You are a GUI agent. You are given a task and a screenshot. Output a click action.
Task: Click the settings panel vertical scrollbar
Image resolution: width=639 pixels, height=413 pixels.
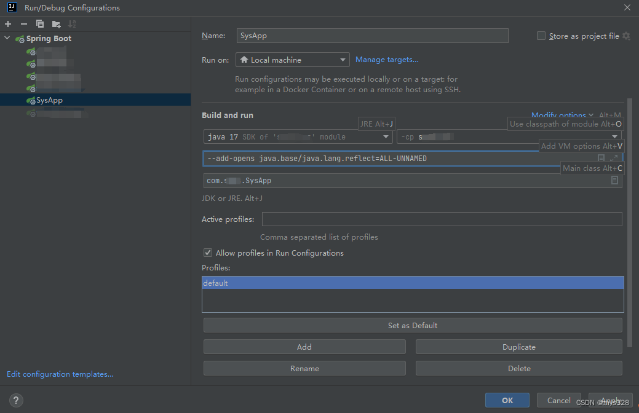pyautogui.click(x=630, y=222)
